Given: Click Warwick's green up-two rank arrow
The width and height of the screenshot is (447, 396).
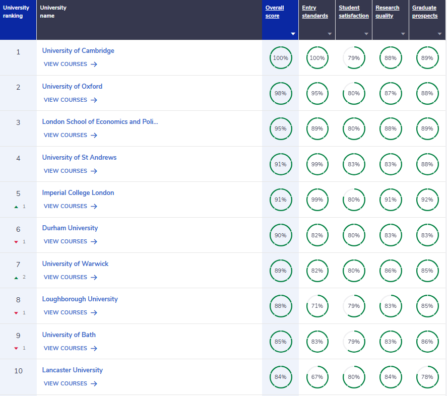Looking at the screenshot, I should coord(16,278).
